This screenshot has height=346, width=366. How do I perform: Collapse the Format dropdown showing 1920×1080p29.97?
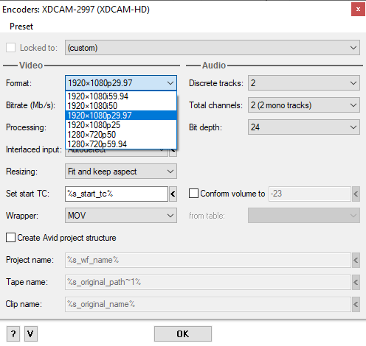(121, 83)
